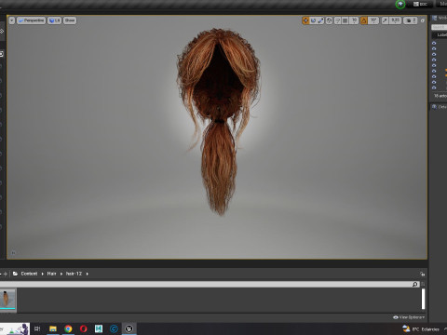Screen dimensions: 447x335
Task: Focus the World Outliner search field
Action: click(439, 27)
